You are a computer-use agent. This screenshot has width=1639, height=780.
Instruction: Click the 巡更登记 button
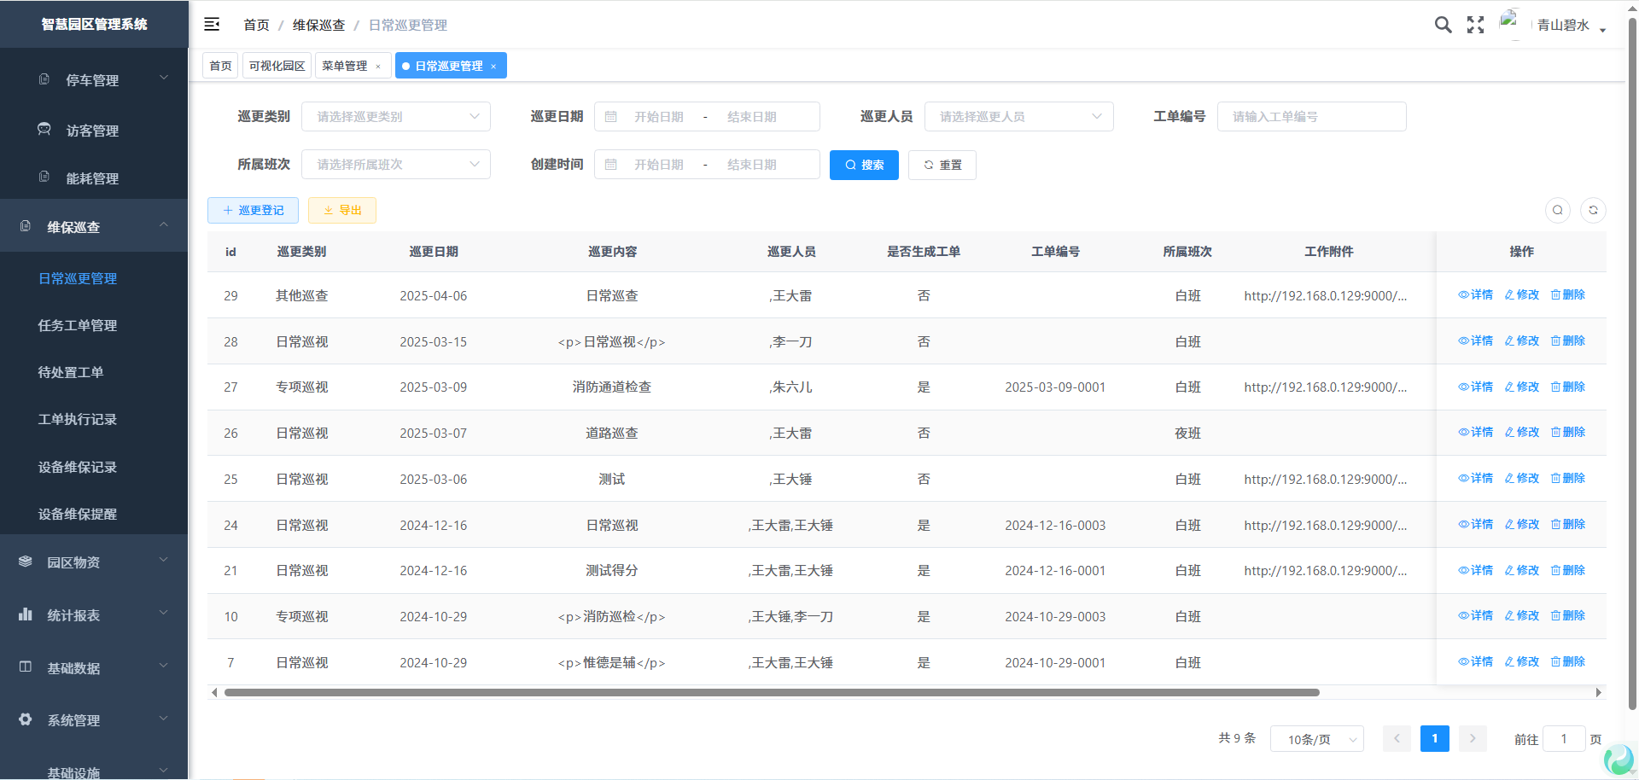click(x=253, y=210)
